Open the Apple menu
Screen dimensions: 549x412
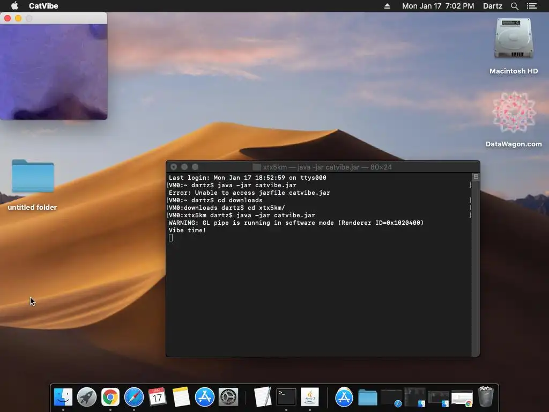[x=14, y=6]
